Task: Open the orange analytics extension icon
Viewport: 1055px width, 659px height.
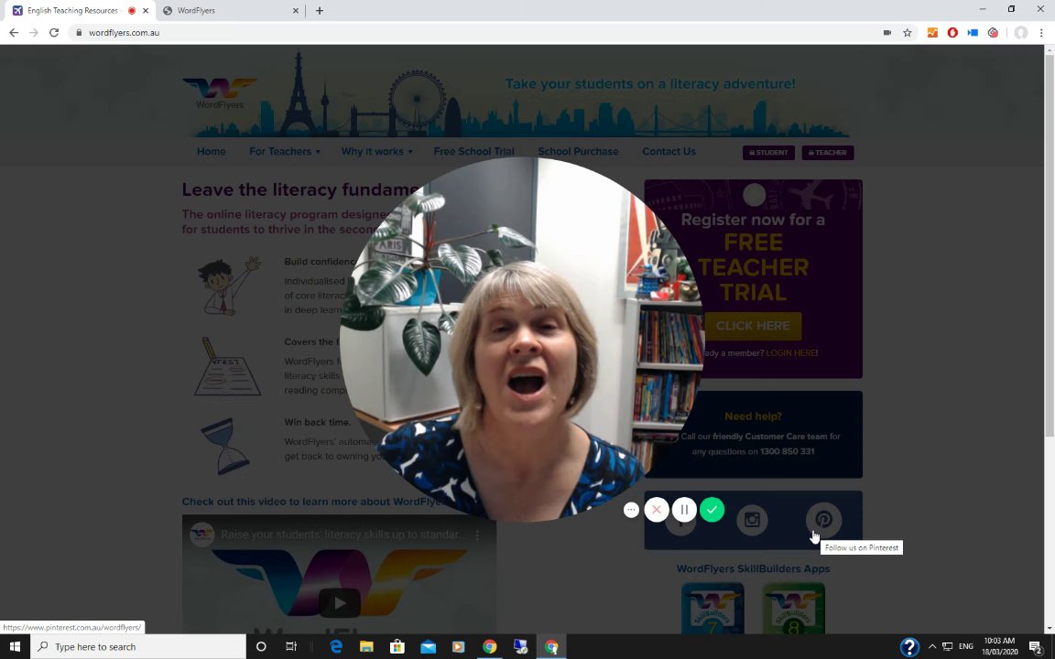Action: click(x=932, y=32)
